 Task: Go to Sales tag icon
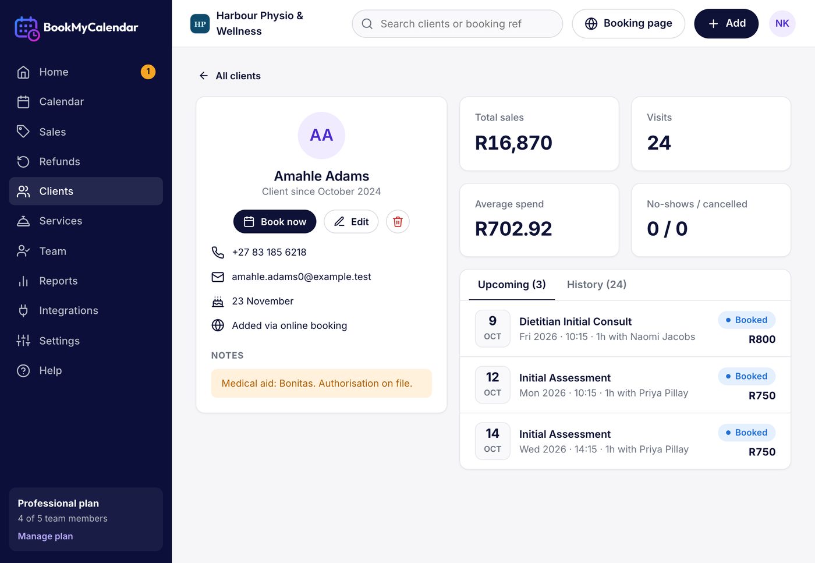[23, 132]
